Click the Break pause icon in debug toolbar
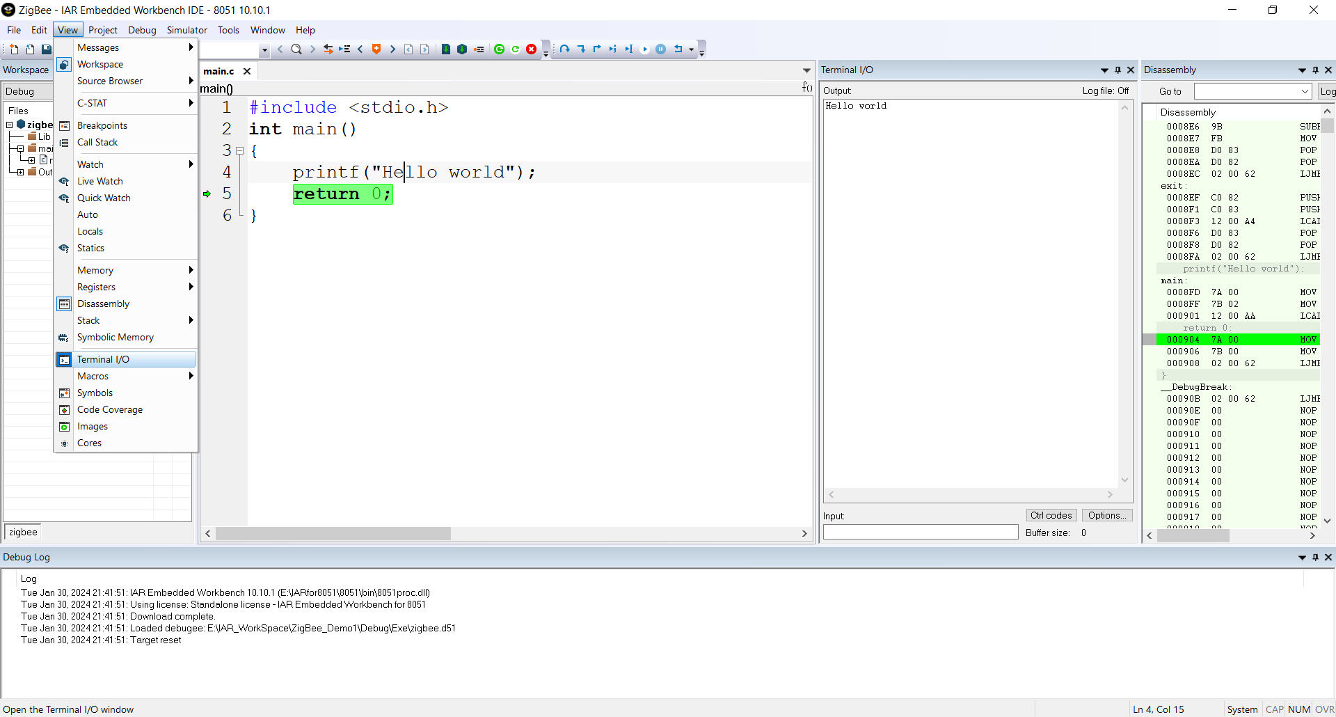This screenshot has width=1336, height=717. 661,49
